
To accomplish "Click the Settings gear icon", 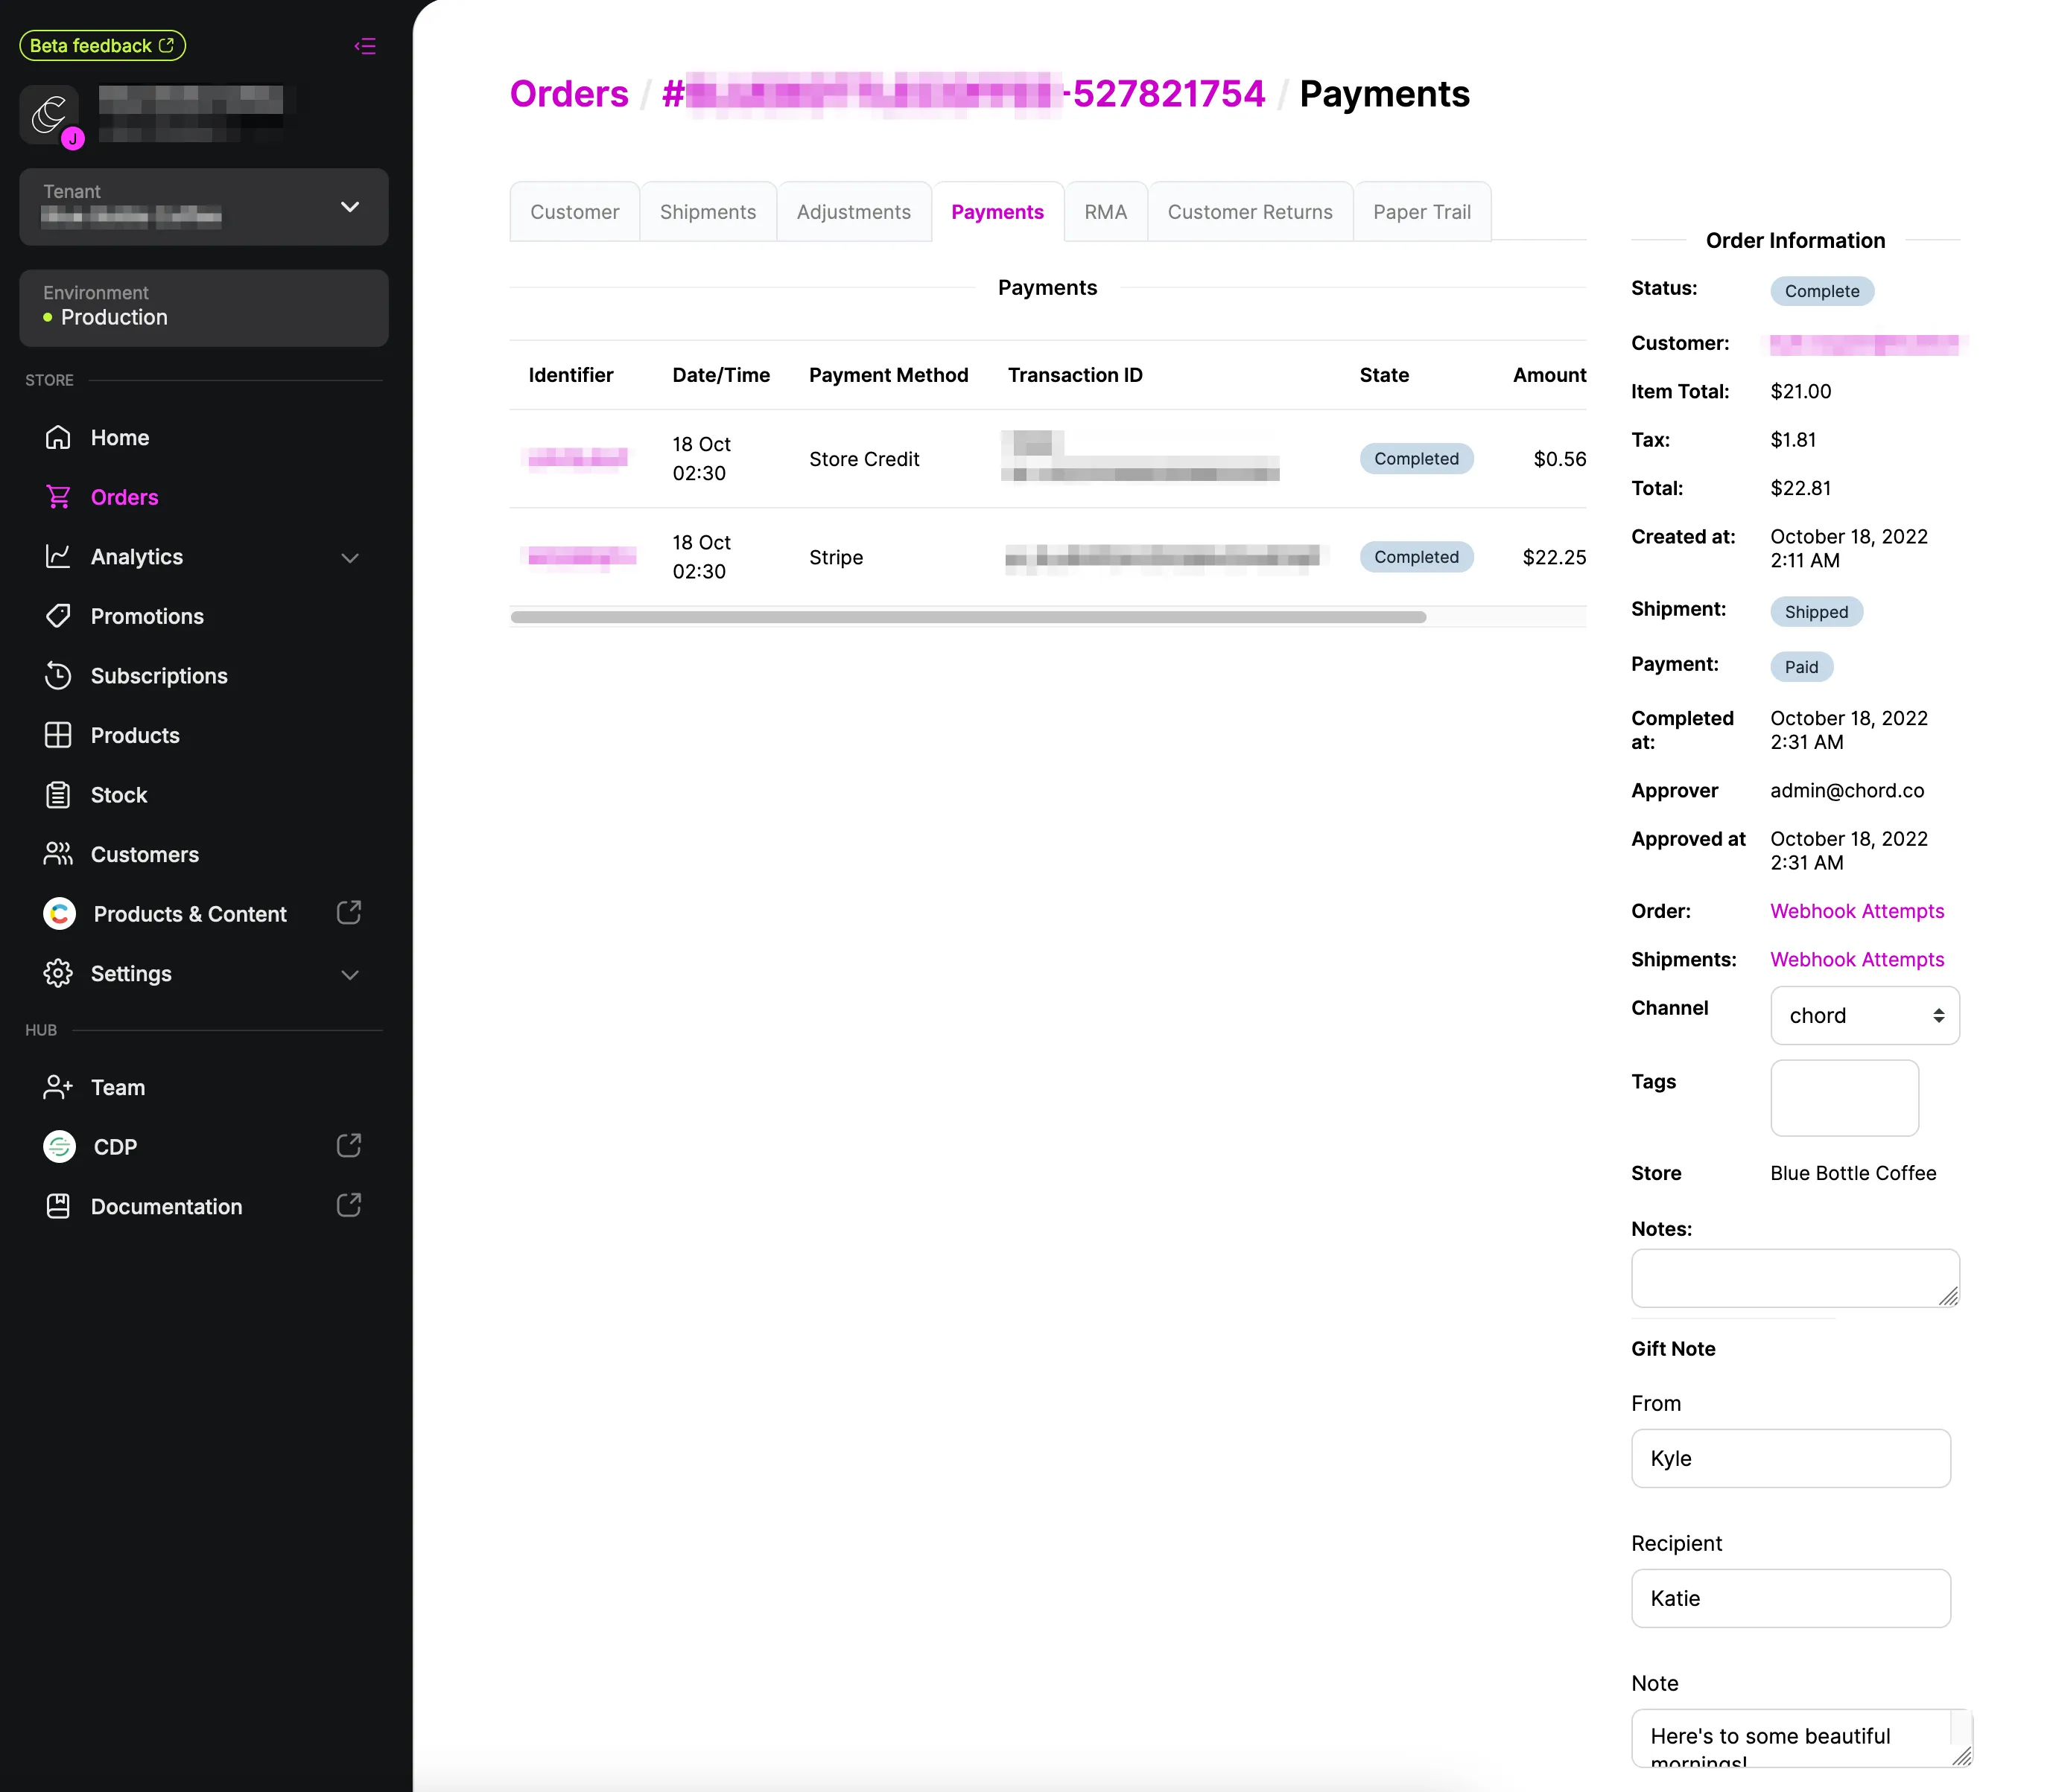I will (58, 973).
